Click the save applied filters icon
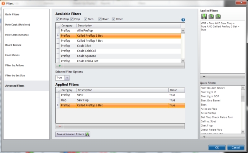 (204, 16)
